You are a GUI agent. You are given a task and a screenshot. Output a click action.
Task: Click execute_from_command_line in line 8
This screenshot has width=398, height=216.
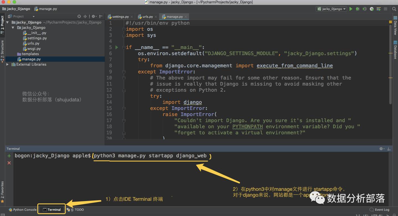coord(295,66)
